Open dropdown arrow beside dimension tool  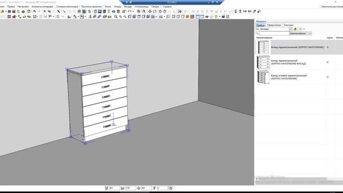pyautogui.click(x=133, y=11)
